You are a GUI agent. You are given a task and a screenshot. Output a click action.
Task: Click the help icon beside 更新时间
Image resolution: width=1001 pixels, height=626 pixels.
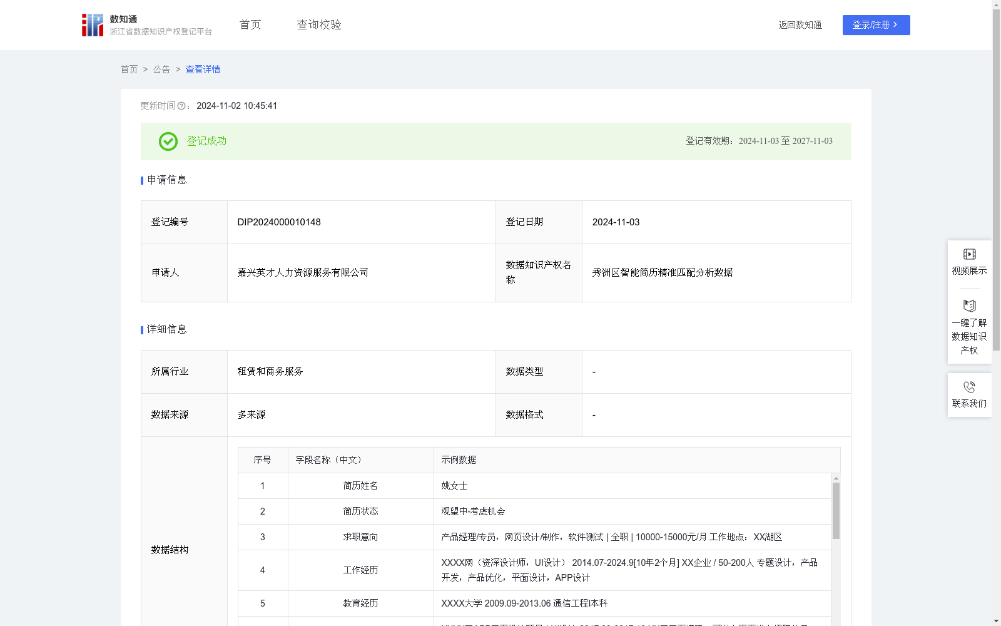(x=181, y=106)
